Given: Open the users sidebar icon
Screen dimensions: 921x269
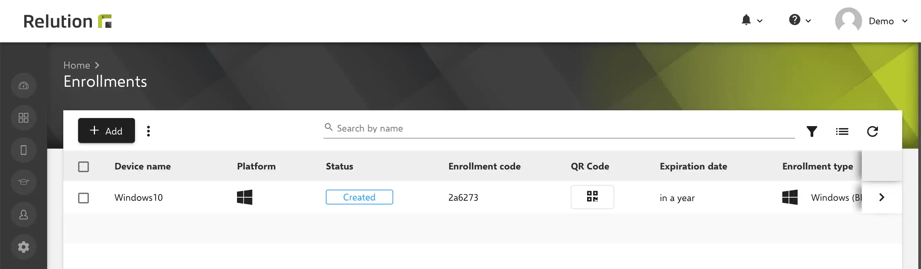Looking at the screenshot, I should 24,215.
